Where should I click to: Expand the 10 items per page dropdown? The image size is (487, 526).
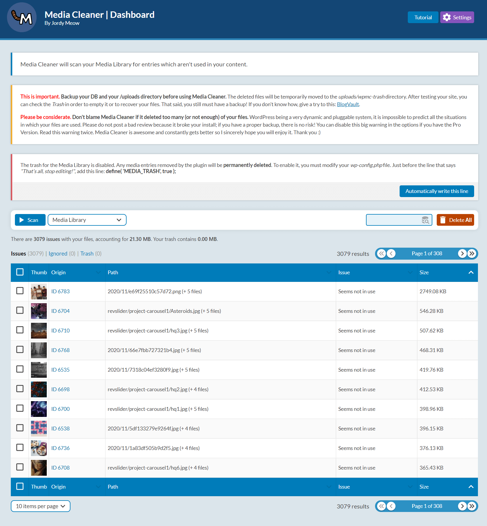coord(40,506)
